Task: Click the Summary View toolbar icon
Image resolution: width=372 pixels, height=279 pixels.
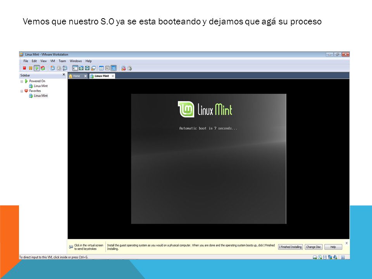Action: (x=101, y=68)
